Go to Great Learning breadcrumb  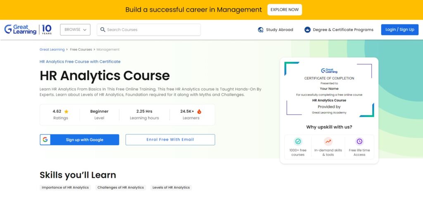point(52,49)
